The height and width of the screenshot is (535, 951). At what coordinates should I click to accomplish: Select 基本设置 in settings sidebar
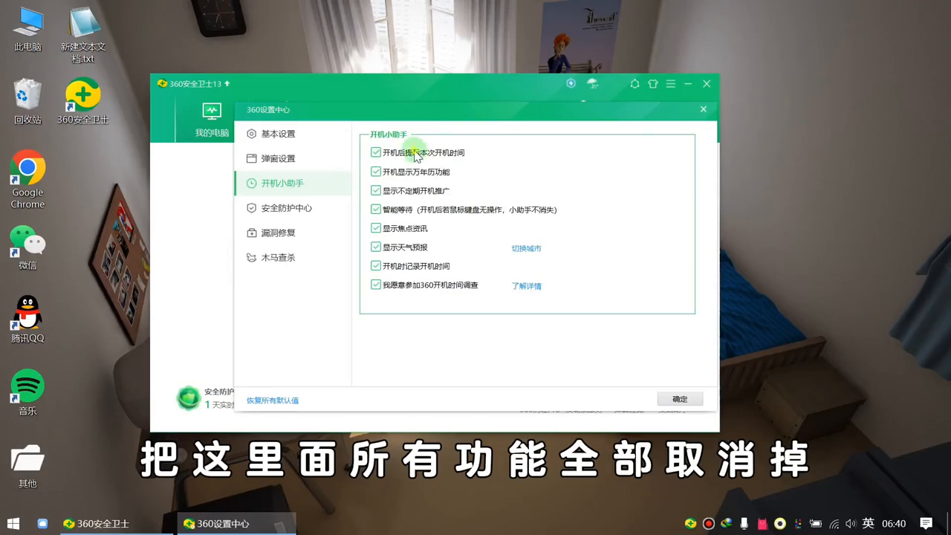click(x=293, y=134)
